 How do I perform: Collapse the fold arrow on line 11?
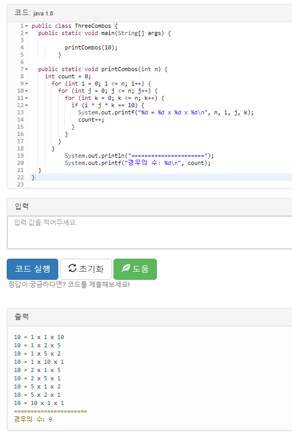click(27, 98)
